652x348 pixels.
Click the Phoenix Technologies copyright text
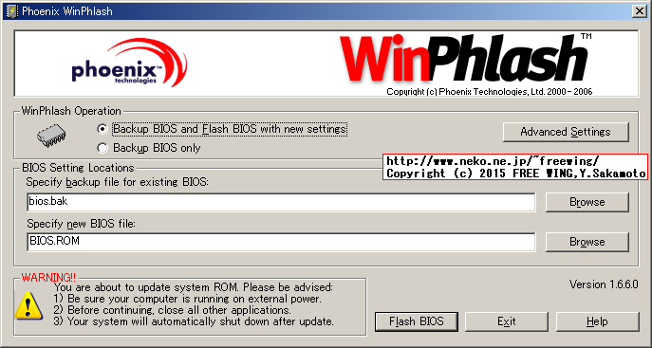coord(490,92)
